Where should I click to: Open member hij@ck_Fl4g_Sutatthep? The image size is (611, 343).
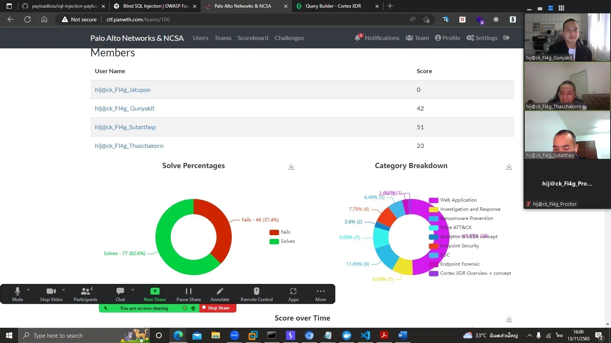tap(125, 127)
